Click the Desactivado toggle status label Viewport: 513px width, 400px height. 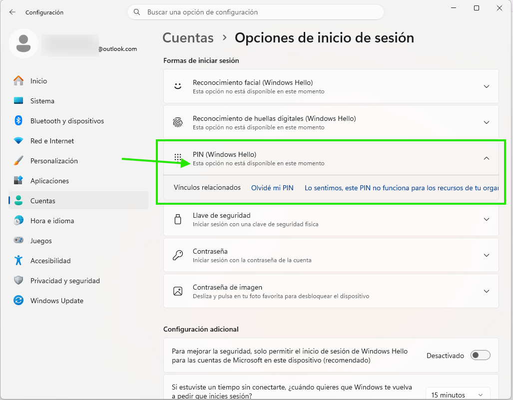click(445, 356)
